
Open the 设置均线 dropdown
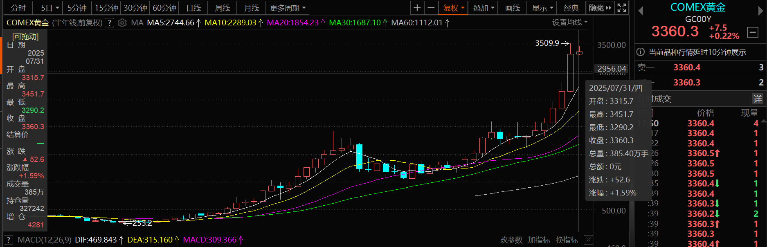click(569, 22)
